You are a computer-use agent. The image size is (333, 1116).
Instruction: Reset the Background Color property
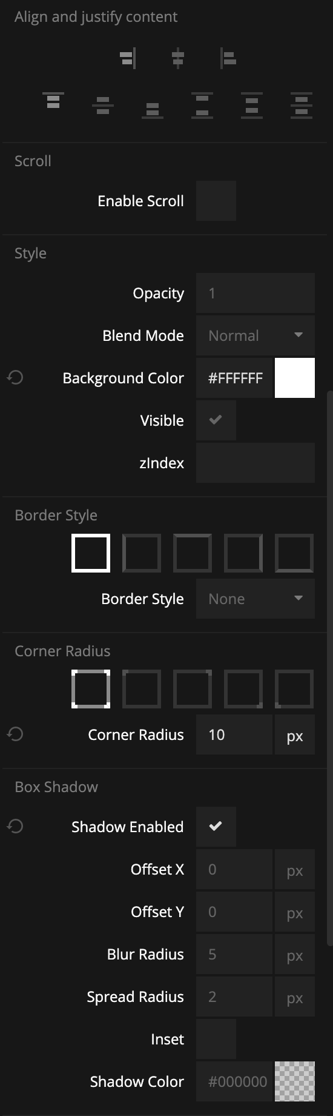pos(15,378)
